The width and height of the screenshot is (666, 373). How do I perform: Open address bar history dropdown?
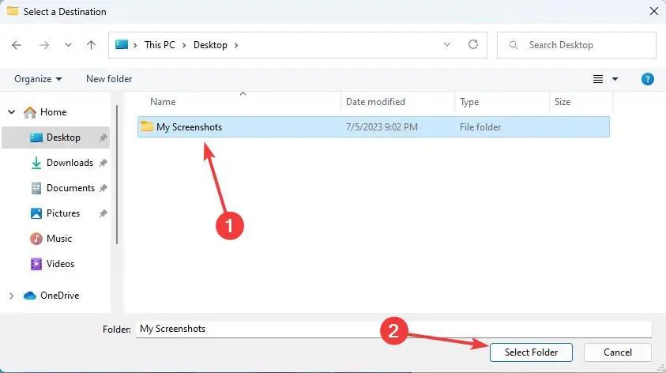[447, 44]
